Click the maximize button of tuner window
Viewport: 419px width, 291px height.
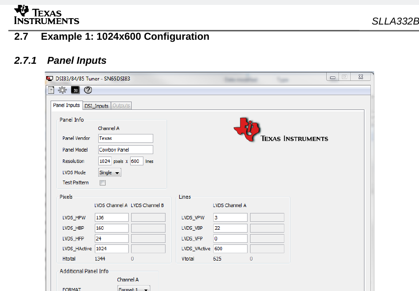344,77
